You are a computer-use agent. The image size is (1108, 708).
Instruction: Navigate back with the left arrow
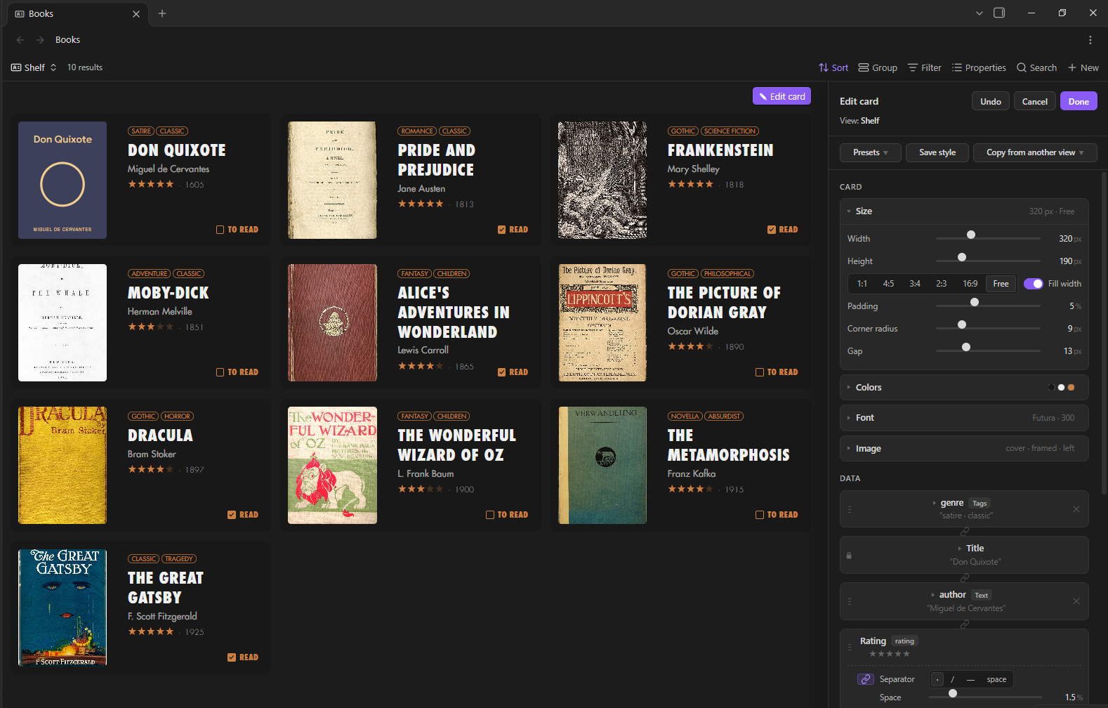[x=20, y=40]
